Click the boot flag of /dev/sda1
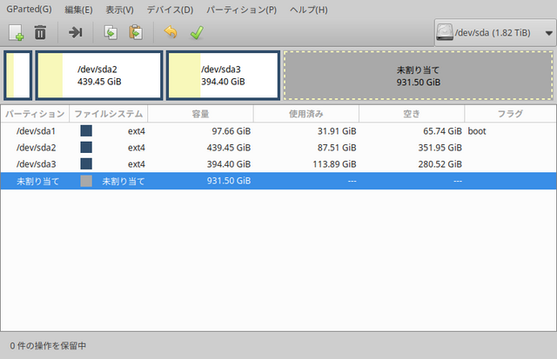The height and width of the screenshot is (359, 557). (477, 131)
